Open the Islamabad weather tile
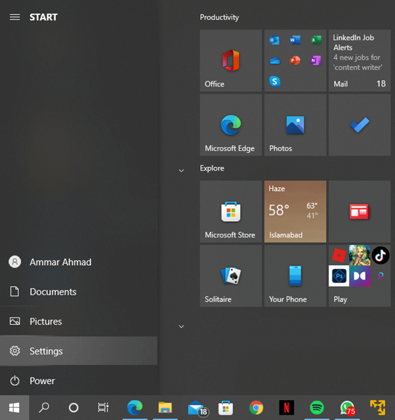Screen dimensions: 395x420 (x=295, y=211)
